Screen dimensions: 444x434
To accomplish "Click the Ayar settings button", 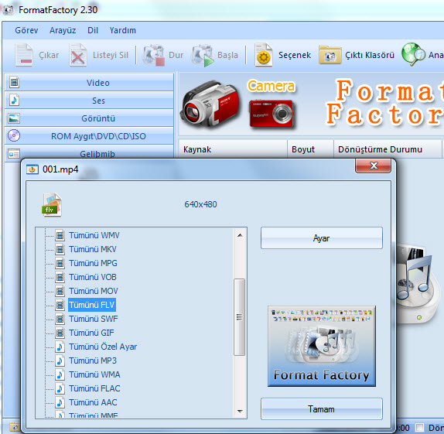I will [321, 238].
